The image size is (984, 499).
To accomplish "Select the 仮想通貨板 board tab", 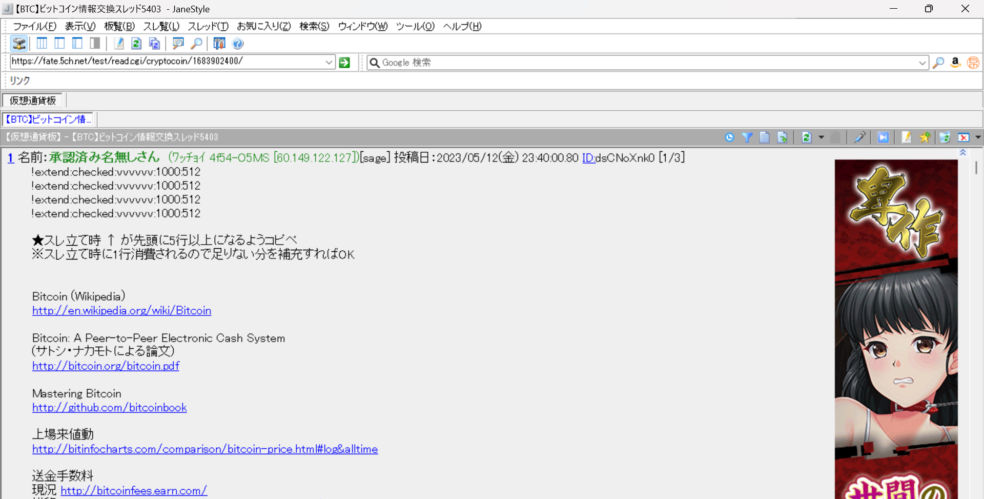I will point(33,101).
